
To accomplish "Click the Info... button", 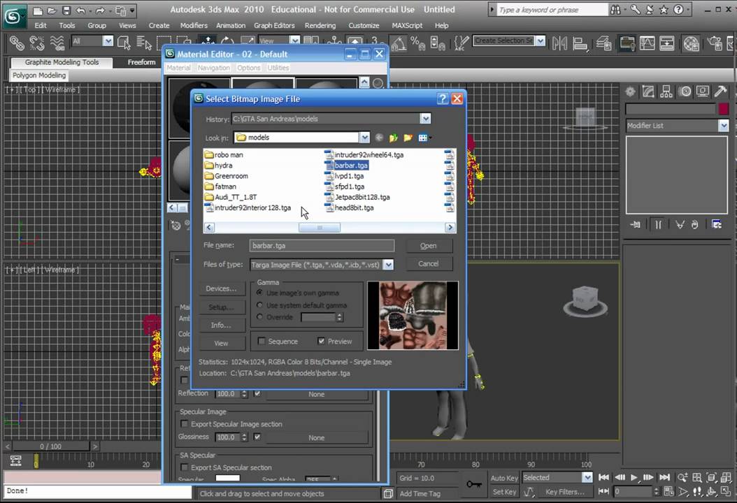I will tap(221, 325).
